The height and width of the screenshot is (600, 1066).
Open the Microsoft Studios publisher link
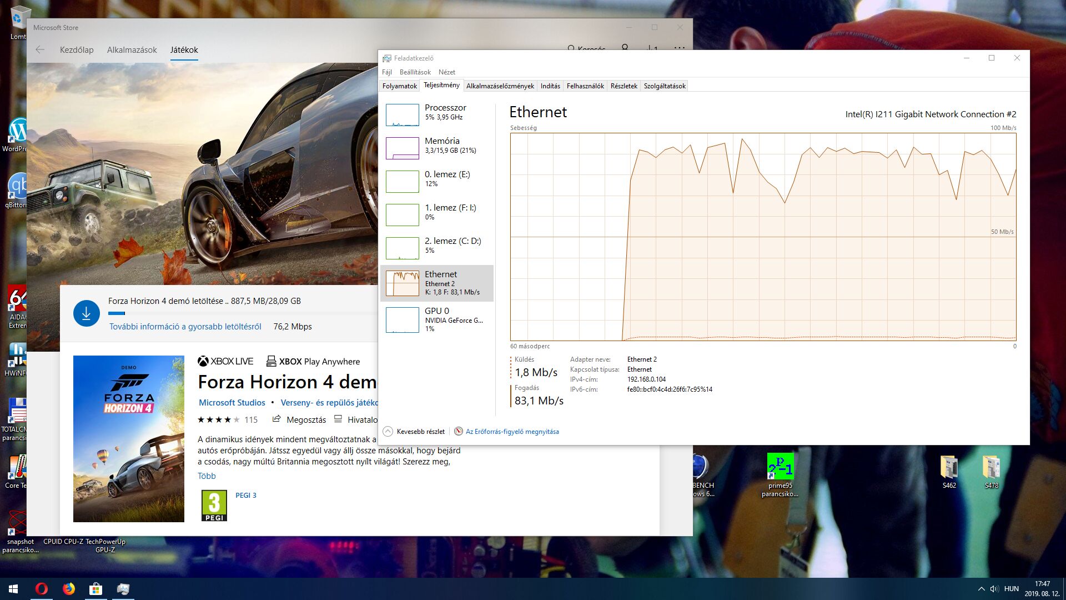(232, 403)
